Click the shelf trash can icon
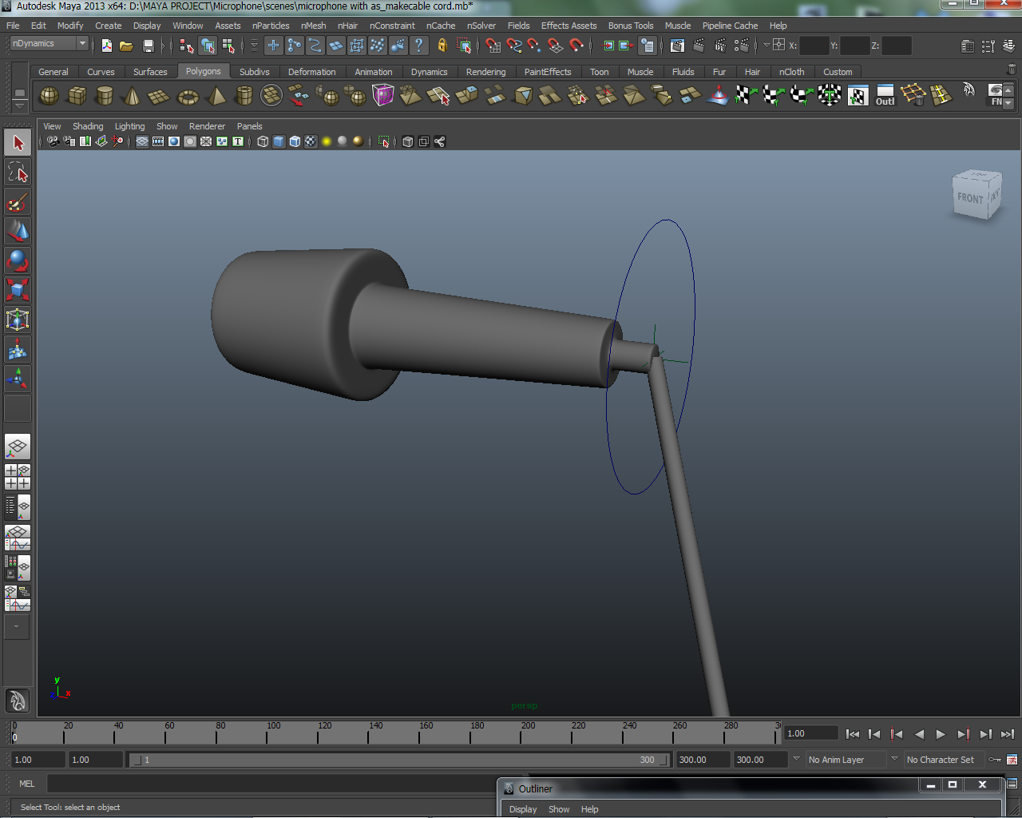 (x=1012, y=70)
